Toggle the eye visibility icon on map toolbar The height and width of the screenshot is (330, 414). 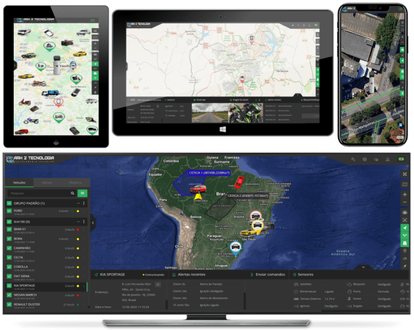(405, 212)
